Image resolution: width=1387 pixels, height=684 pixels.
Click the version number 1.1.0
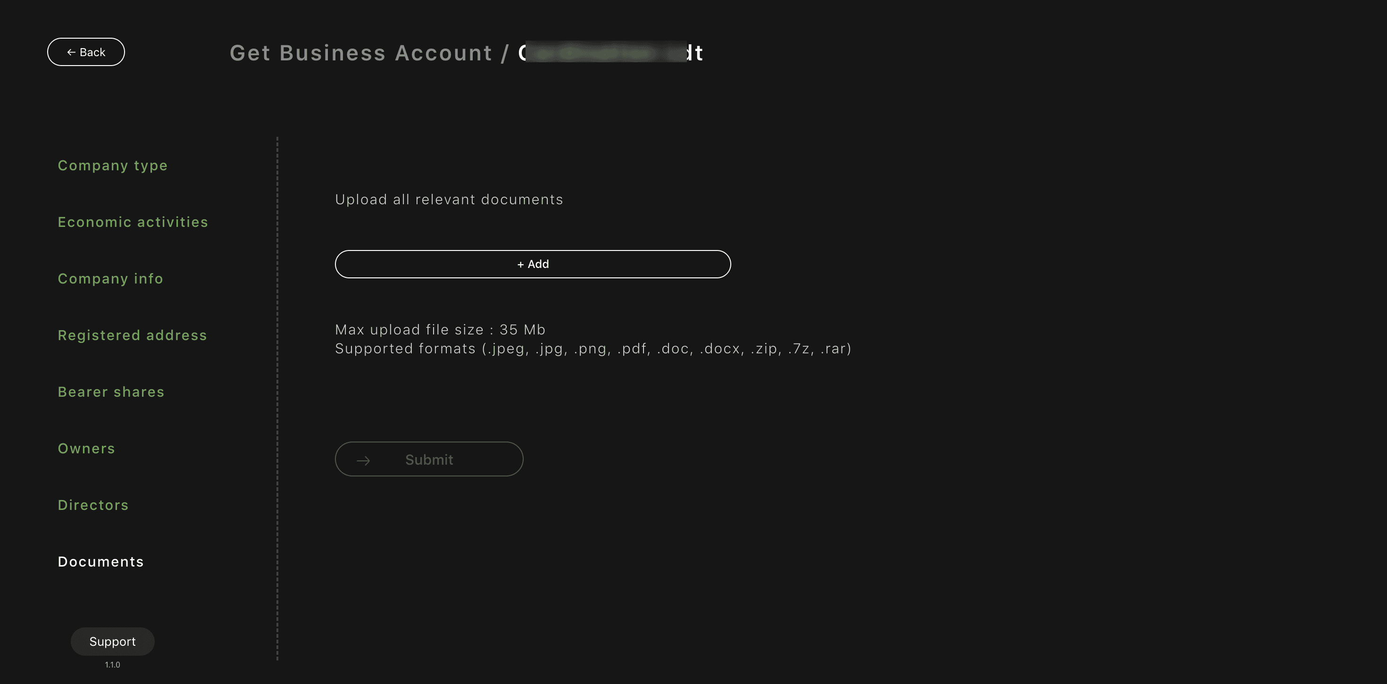pyautogui.click(x=113, y=665)
